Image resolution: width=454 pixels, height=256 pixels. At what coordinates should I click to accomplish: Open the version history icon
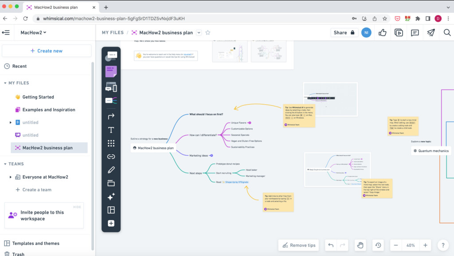coord(378,245)
